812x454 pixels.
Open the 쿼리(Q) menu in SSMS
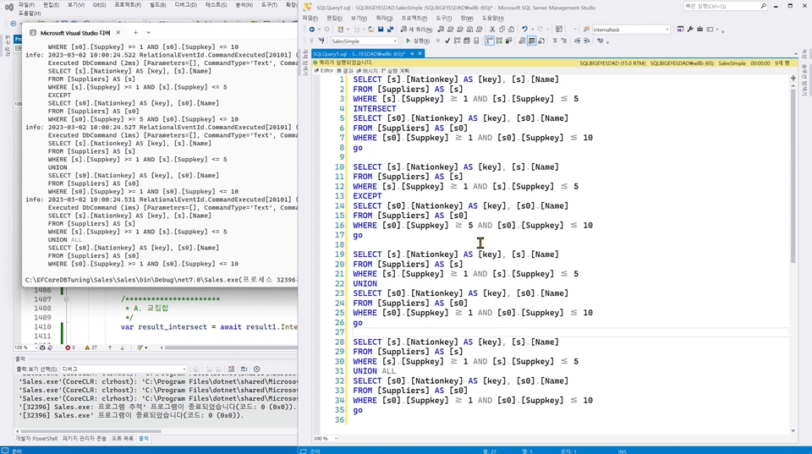coord(384,18)
